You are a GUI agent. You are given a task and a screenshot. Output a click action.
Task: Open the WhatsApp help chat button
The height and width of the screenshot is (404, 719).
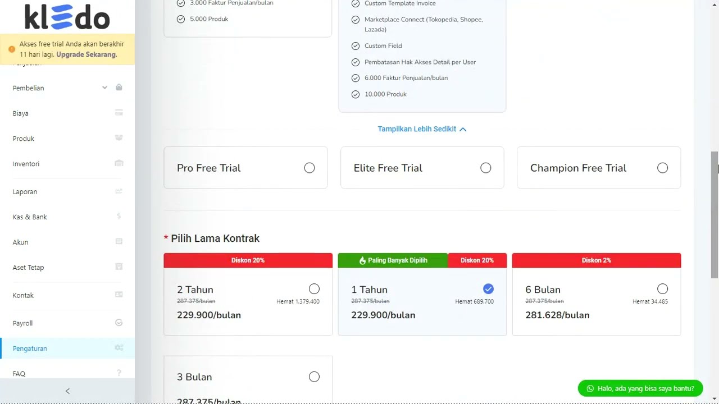[640, 388]
